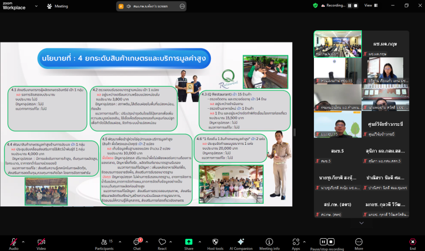Screen dimensions: 425x251
Task: Show Meeting info
Action: [269, 241]
